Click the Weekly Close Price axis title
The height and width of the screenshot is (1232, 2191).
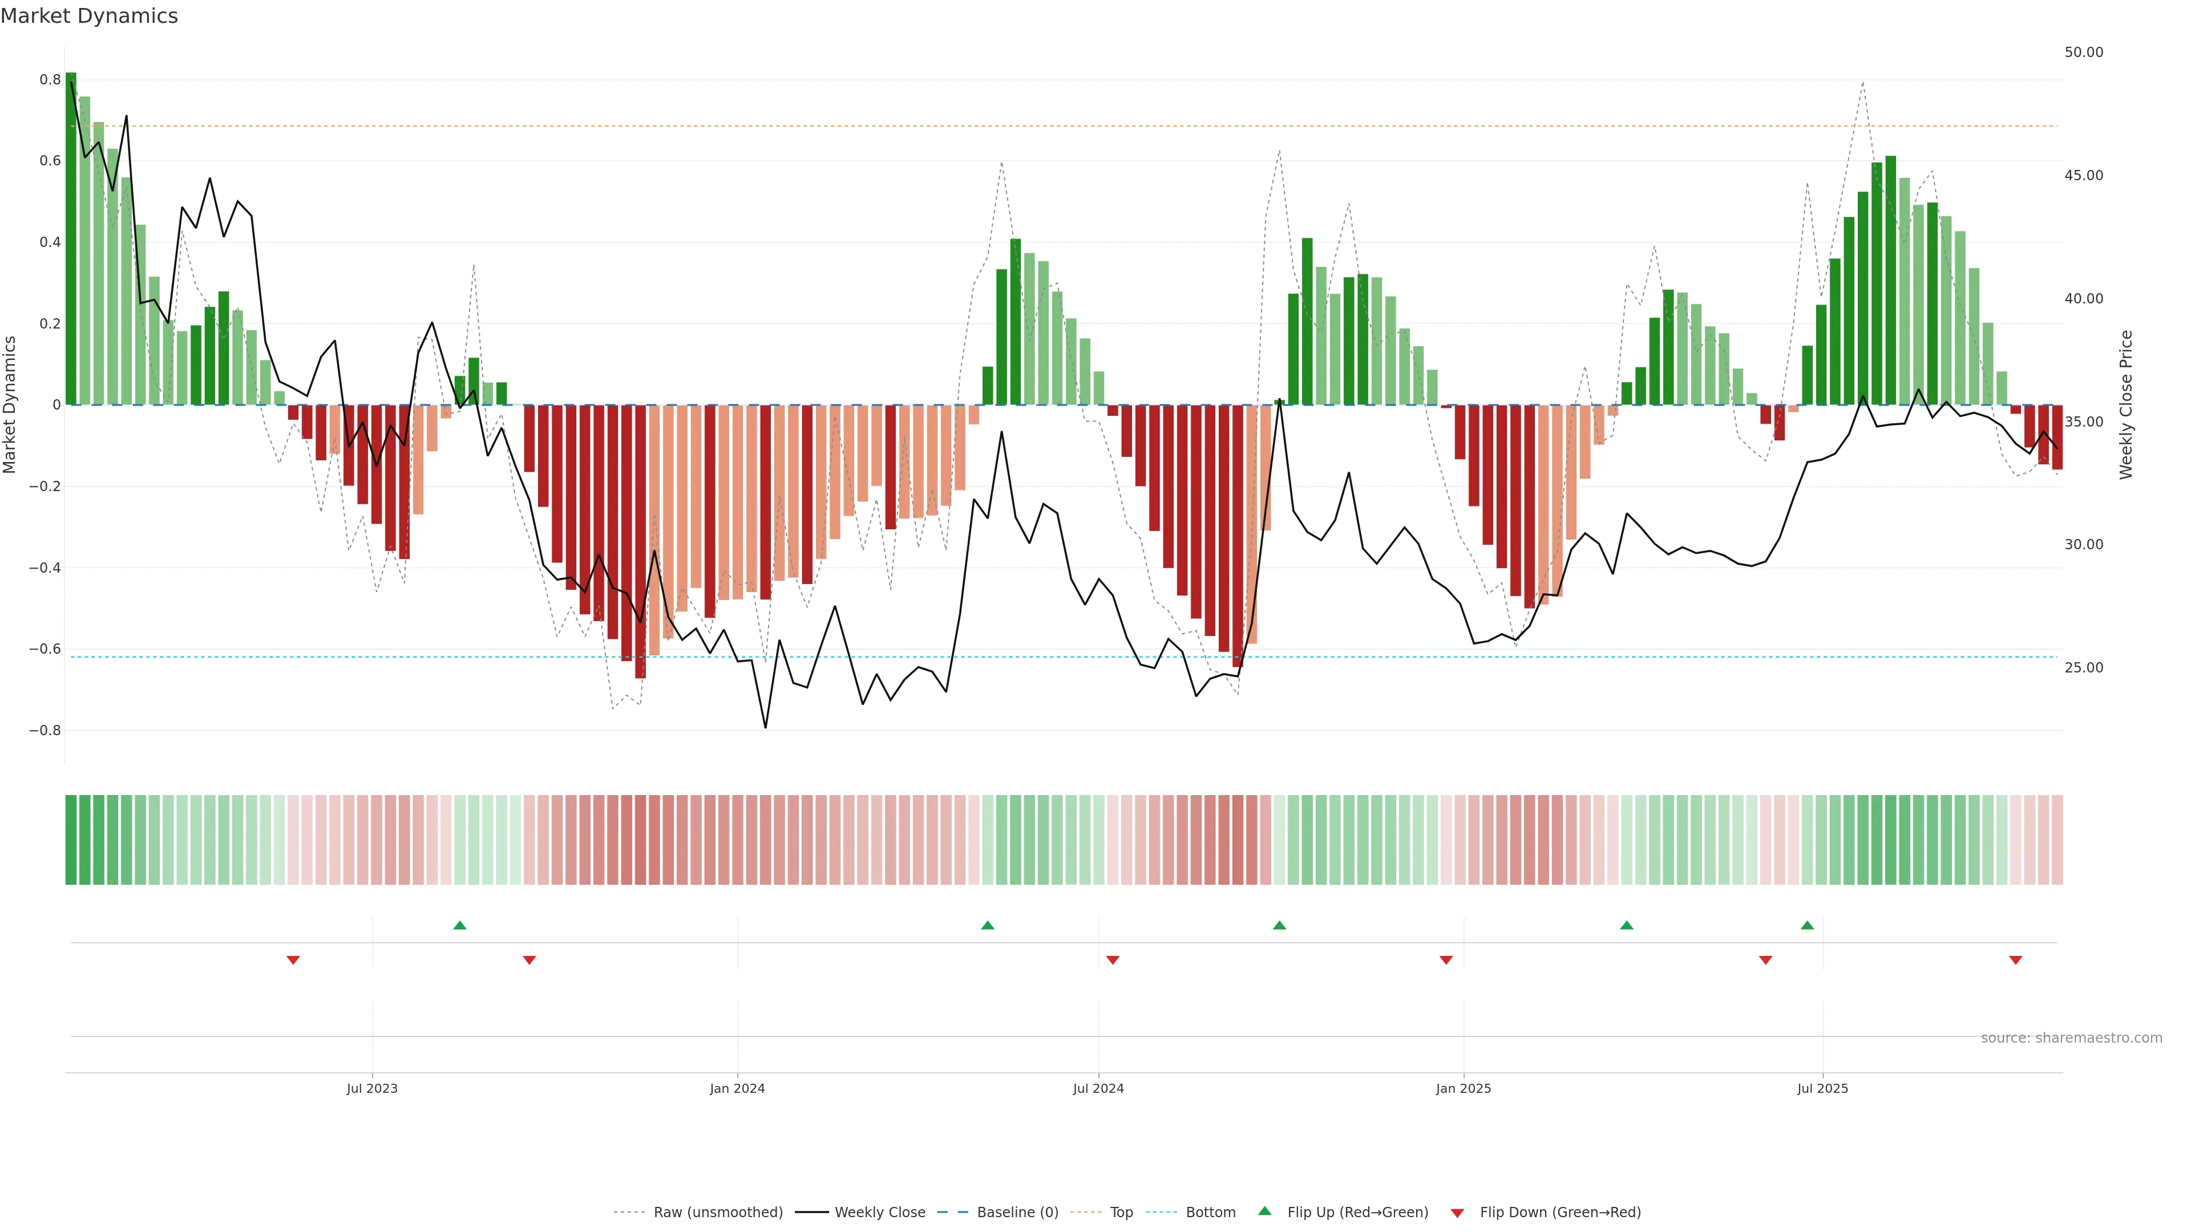click(2125, 405)
